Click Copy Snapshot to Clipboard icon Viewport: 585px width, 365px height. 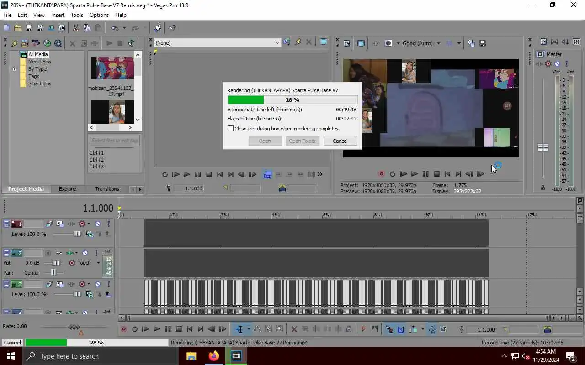click(x=471, y=43)
